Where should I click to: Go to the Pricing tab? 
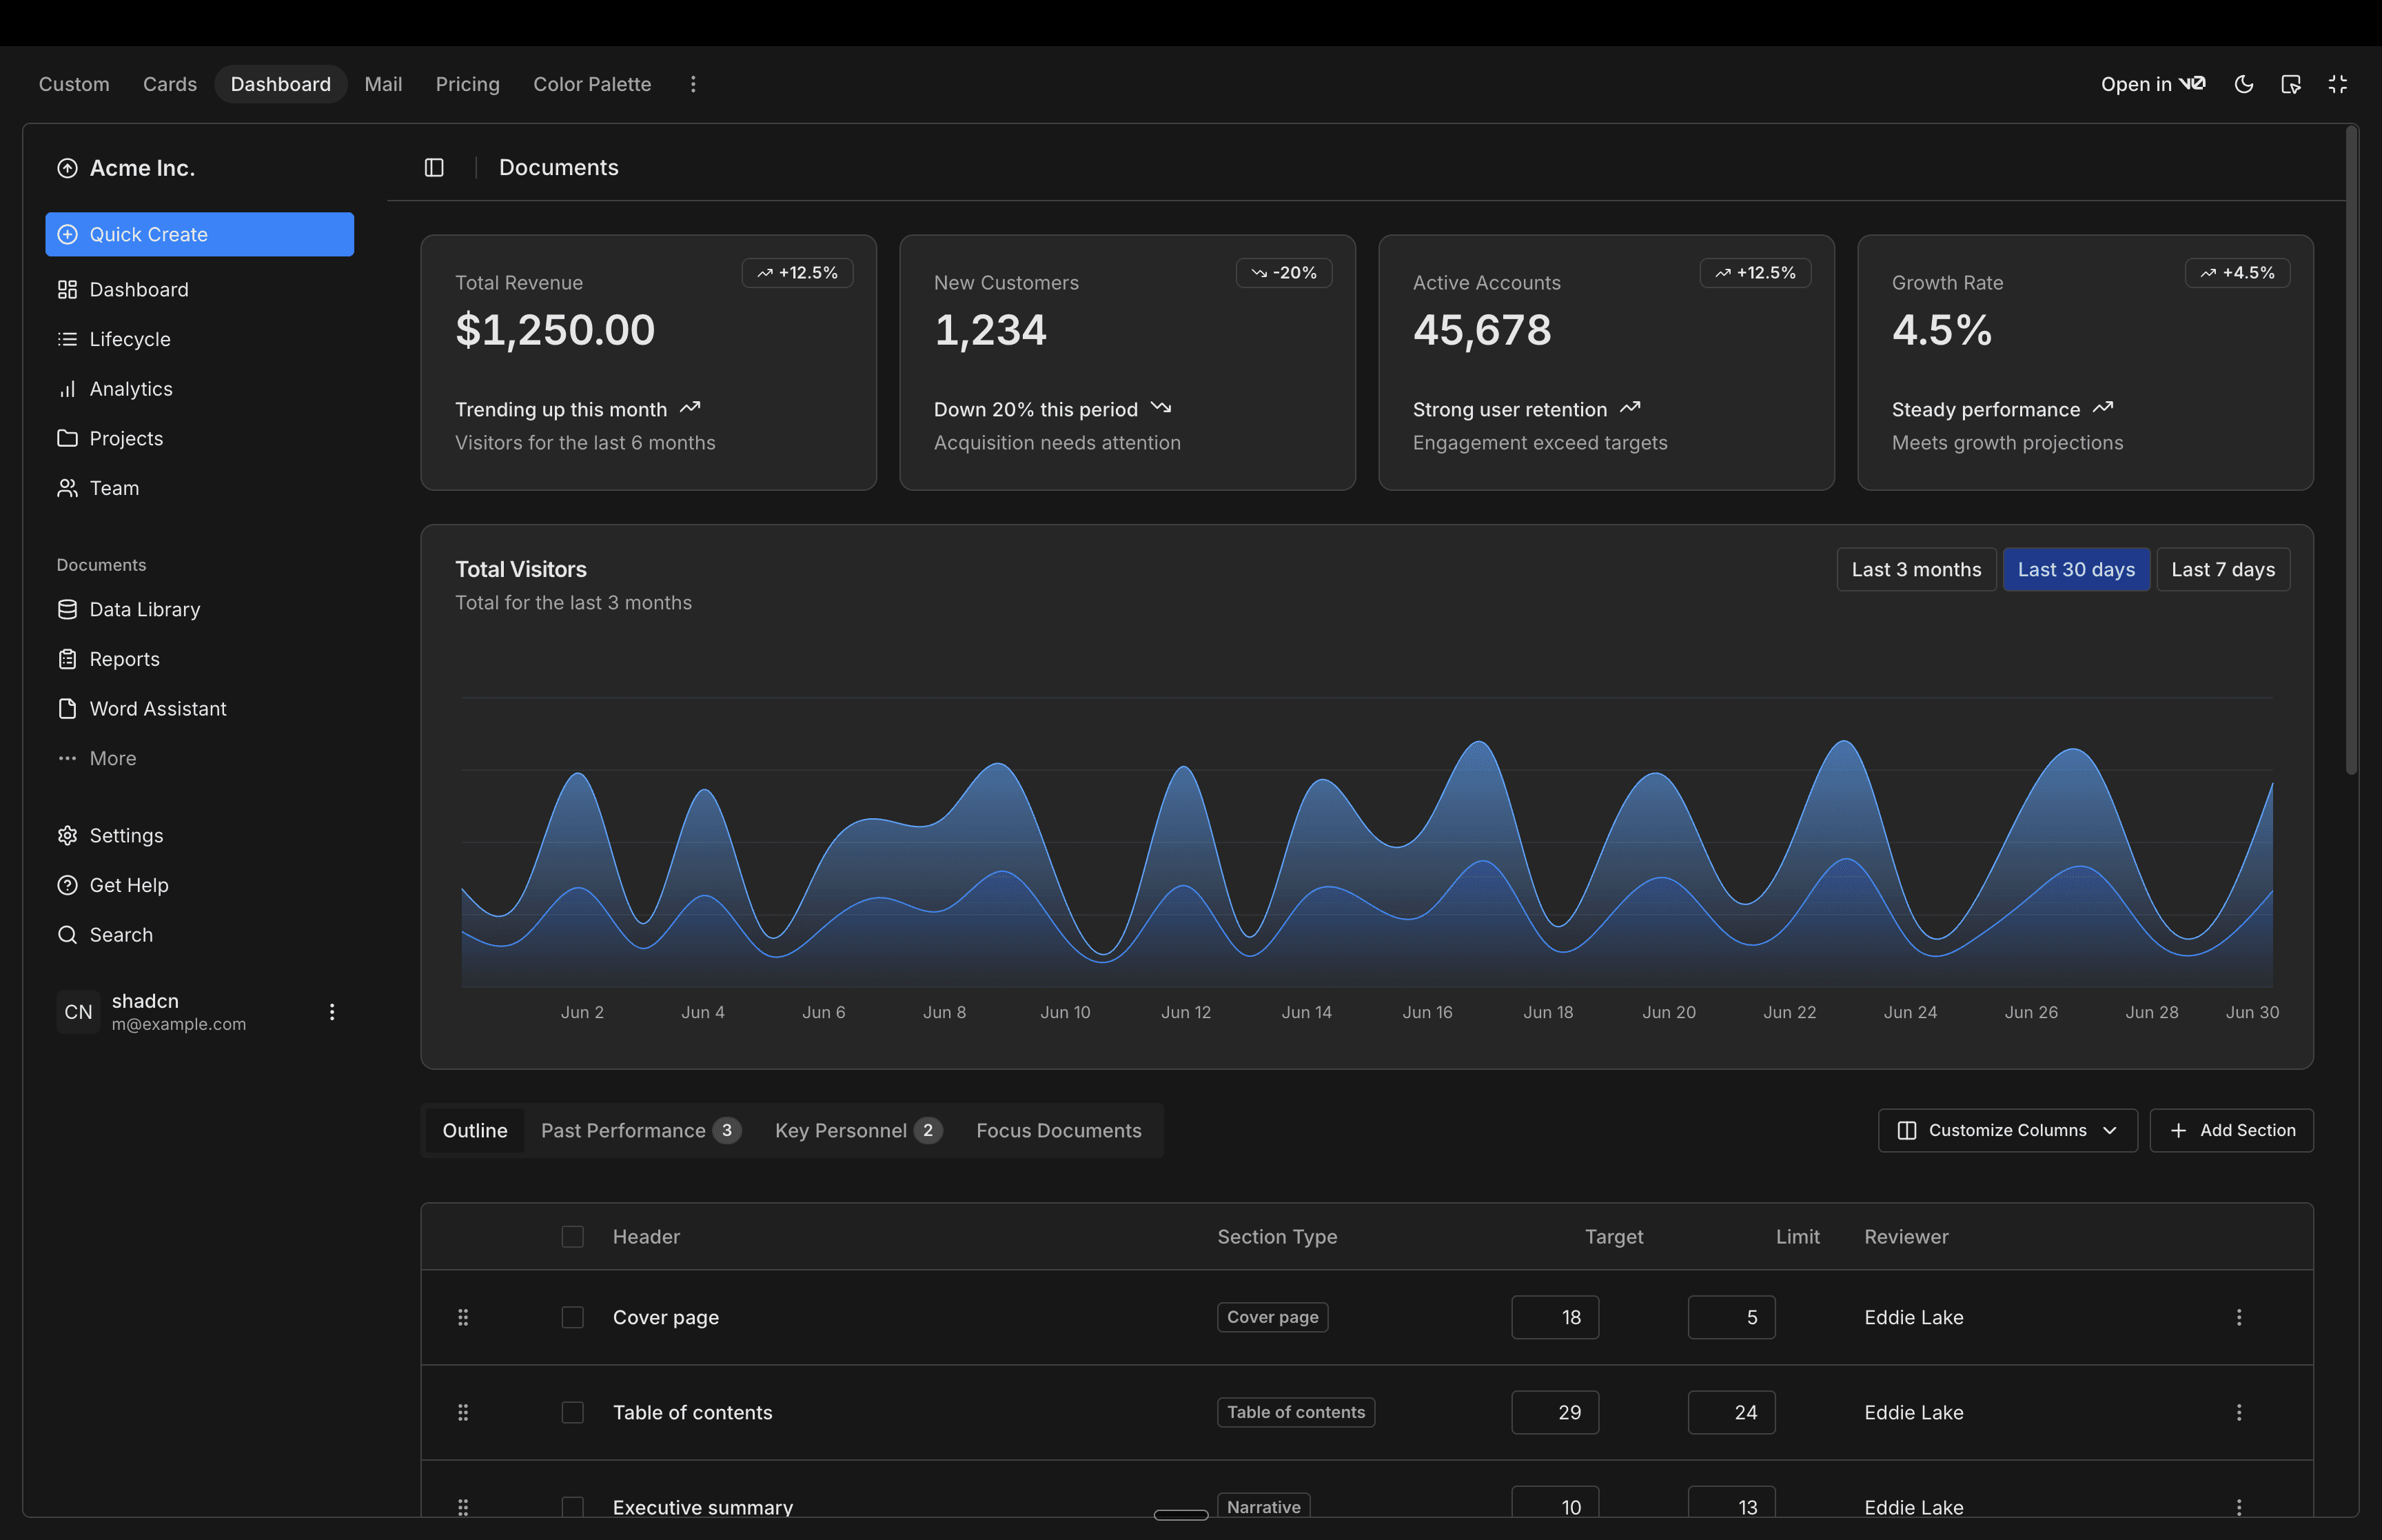467,84
